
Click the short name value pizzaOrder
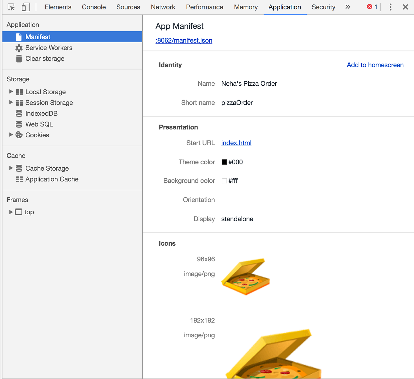(237, 103)
